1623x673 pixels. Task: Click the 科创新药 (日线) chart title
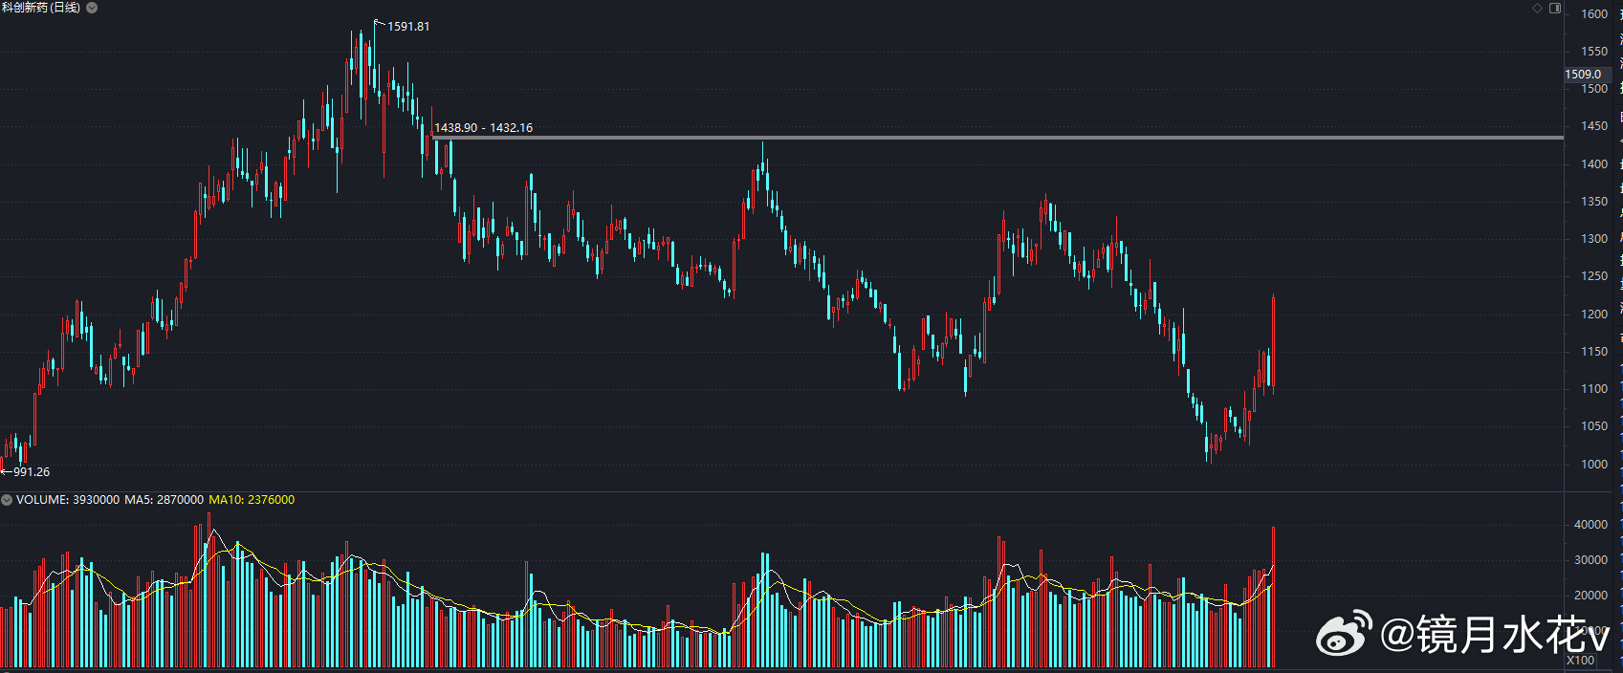pyautogui.click(x=41, y=8)
